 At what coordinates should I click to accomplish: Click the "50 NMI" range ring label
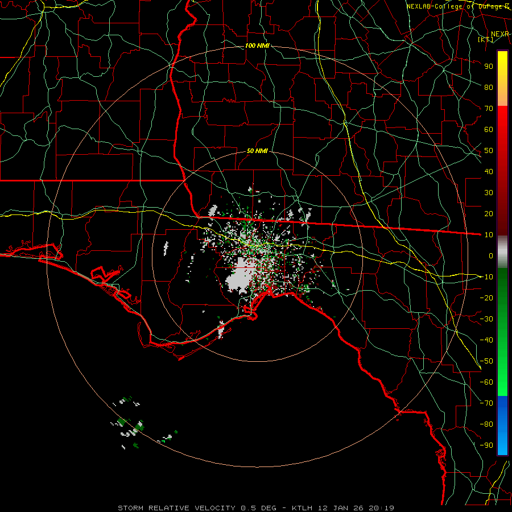click(x=257, y=151)
